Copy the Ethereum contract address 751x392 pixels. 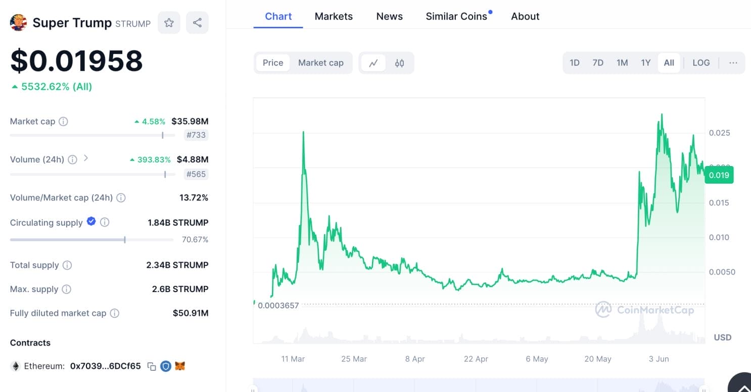tap(151, 366)
